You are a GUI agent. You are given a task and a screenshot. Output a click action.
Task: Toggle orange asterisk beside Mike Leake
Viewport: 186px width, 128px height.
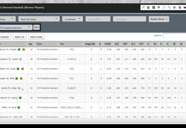[21, 79]
